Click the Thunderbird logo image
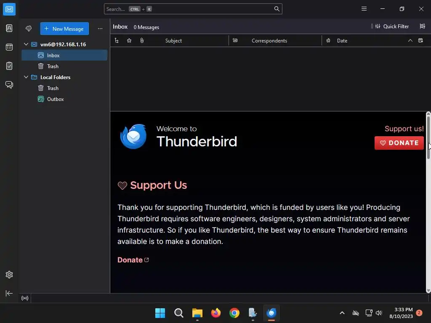This screenshot has width=431, height=323. click(133, 137)
